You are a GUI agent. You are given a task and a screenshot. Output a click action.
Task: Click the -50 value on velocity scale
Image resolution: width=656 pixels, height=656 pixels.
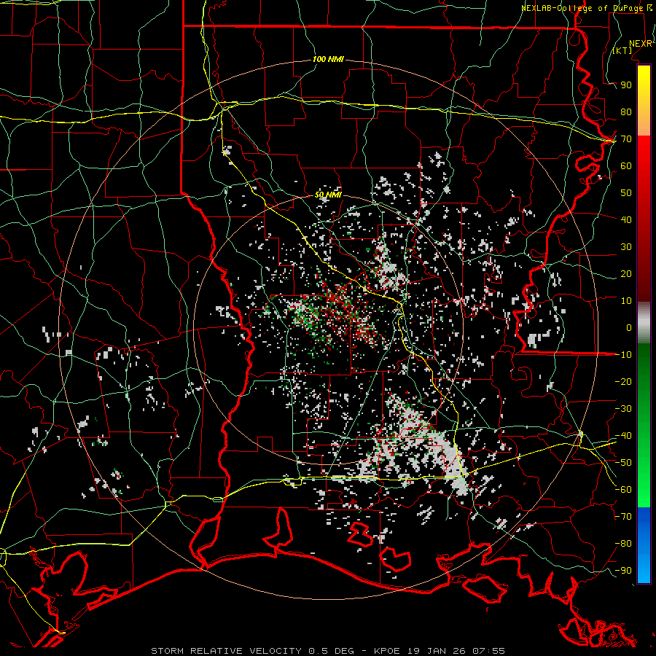(623, 463)
